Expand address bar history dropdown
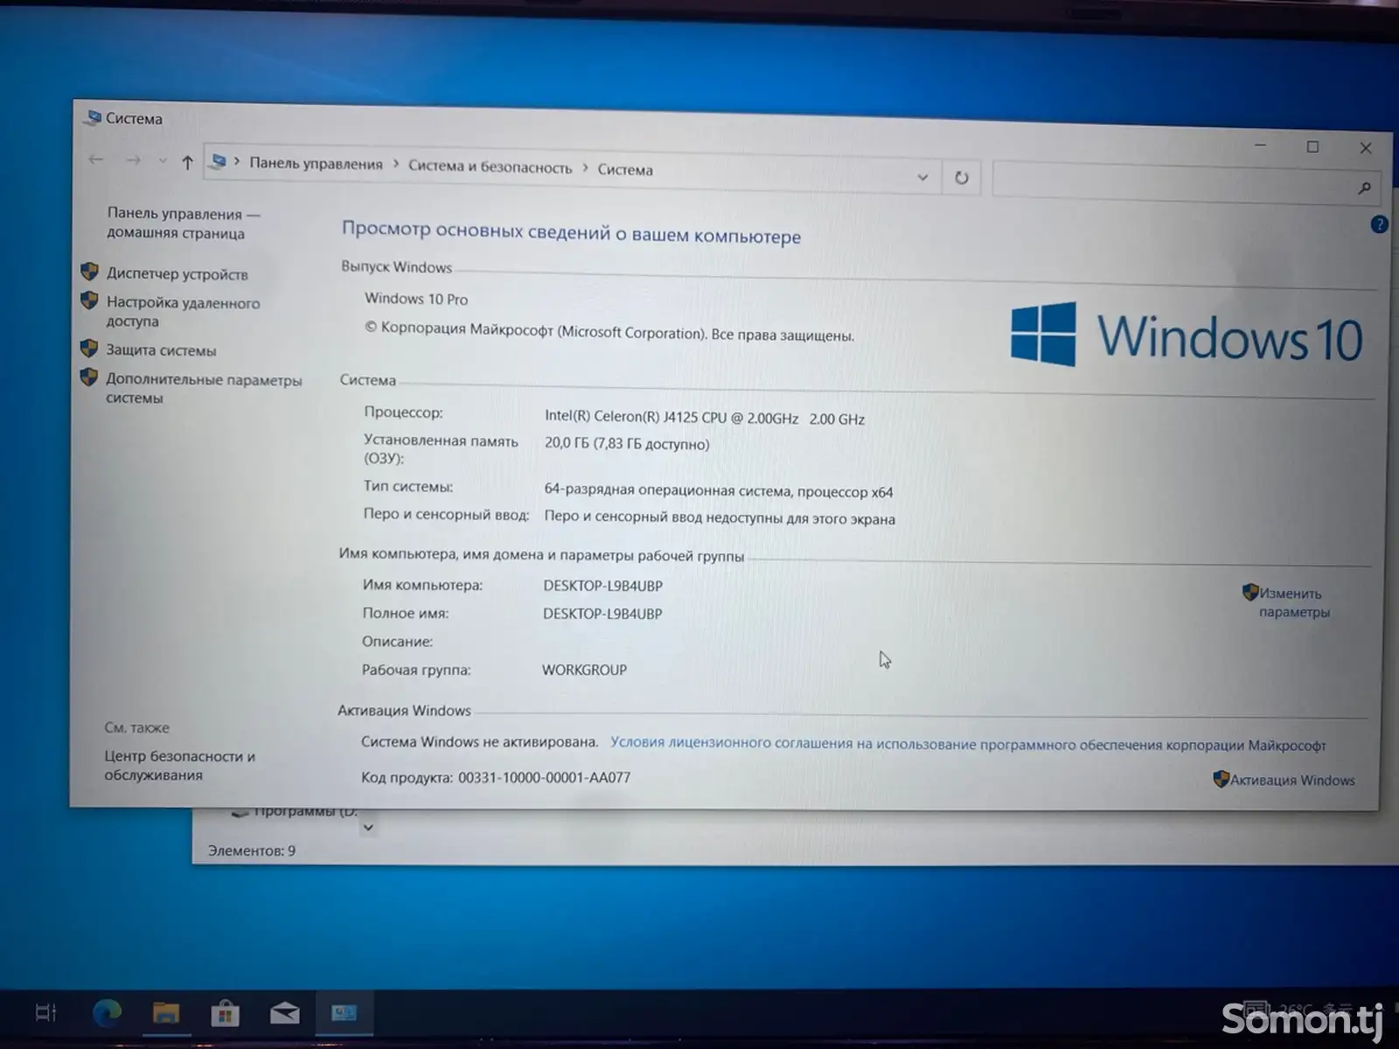 click(x=922, y=177)
